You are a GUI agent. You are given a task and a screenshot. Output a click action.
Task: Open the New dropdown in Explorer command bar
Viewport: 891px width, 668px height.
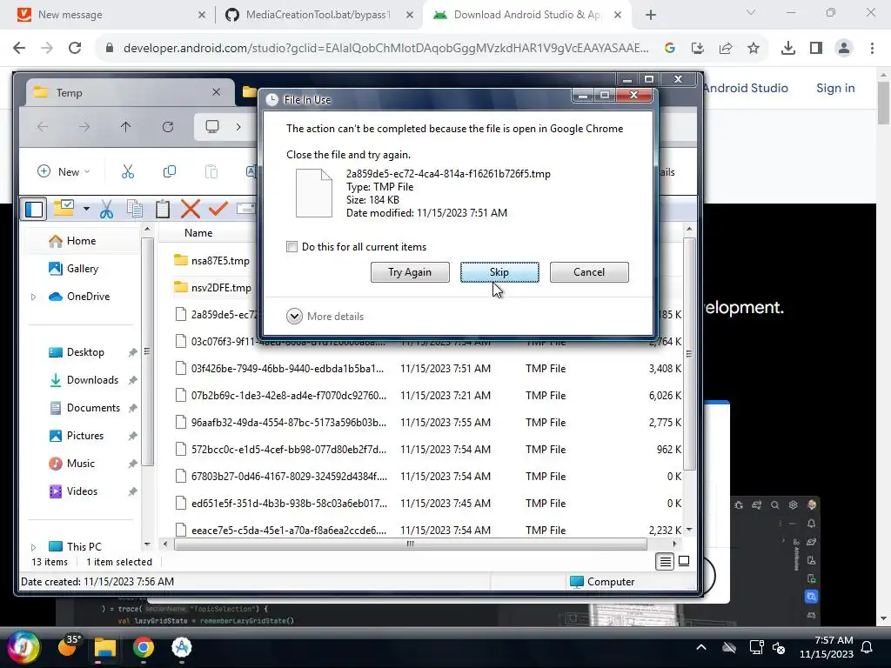[x=64, y=171]
